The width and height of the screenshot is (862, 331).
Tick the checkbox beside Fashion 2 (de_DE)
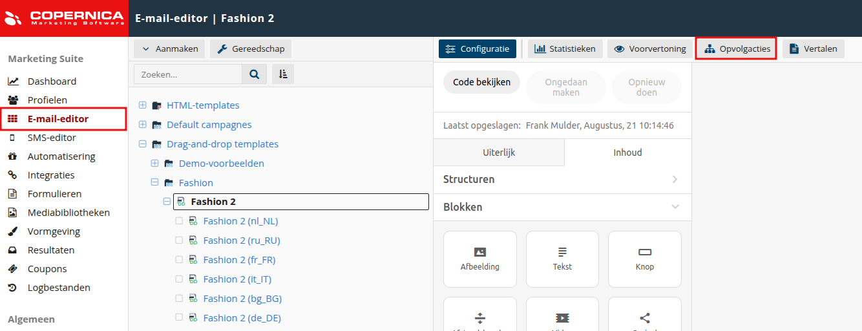click(179, 318)
